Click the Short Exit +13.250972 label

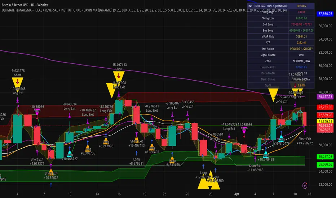(305, 141)
